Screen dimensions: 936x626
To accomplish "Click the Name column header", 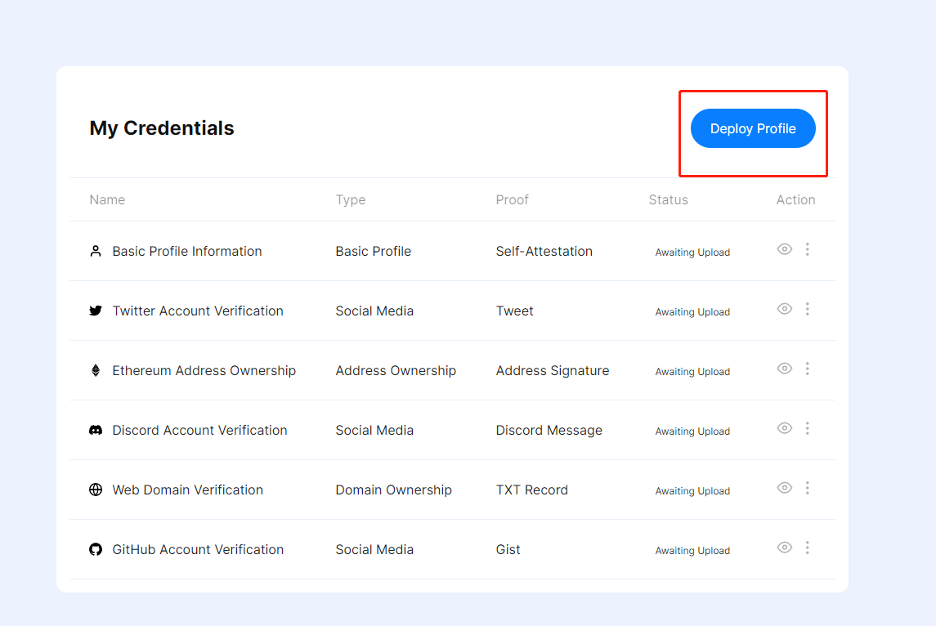I will coord(107,200).
